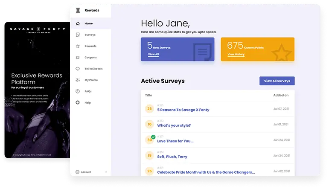The image size is (329, 189).
Task: Click the green checkmark on Love These survey
Action: (x=153, y=137)
